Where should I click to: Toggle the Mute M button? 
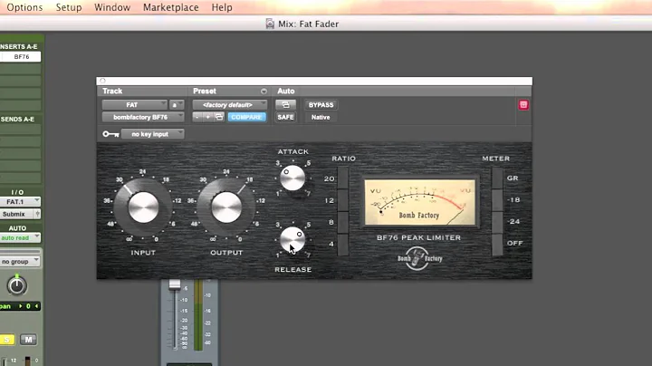click(28, 340)
